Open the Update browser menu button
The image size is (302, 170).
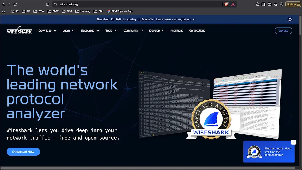click(293, 4)
